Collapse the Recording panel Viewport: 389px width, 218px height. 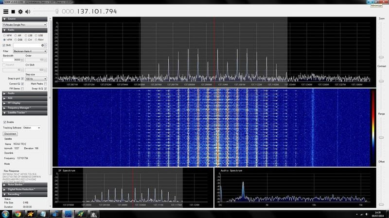click(x=25, y=194)
